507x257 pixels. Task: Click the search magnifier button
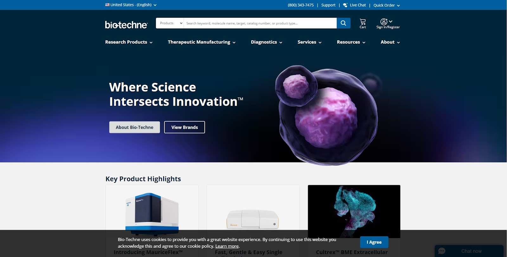pos(343,23)
